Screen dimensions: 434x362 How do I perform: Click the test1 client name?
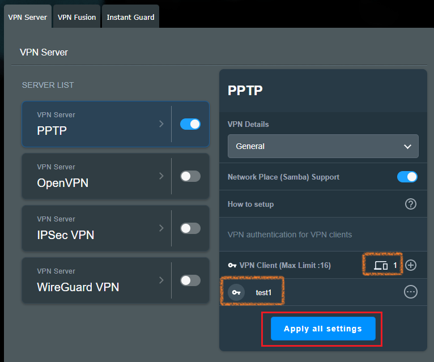tap(263, 292)
